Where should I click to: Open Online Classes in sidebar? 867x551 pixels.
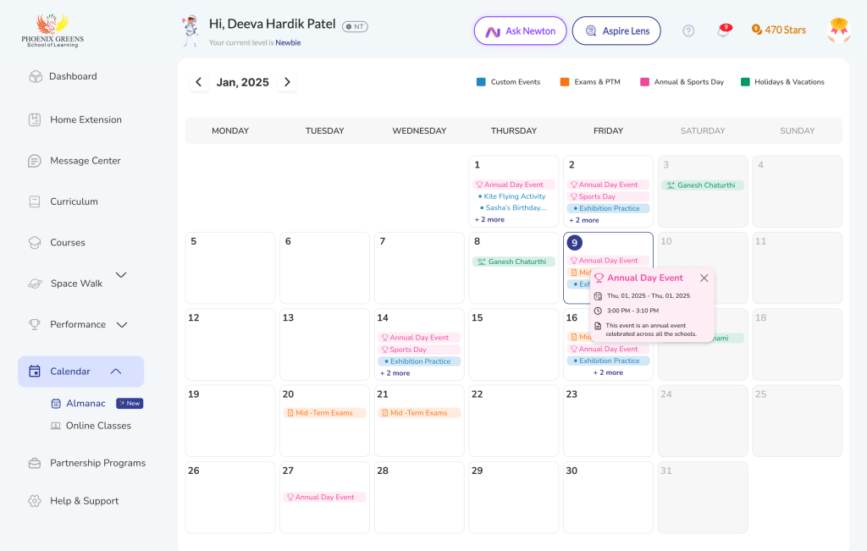pyautogui.click(x=98, y=426)
